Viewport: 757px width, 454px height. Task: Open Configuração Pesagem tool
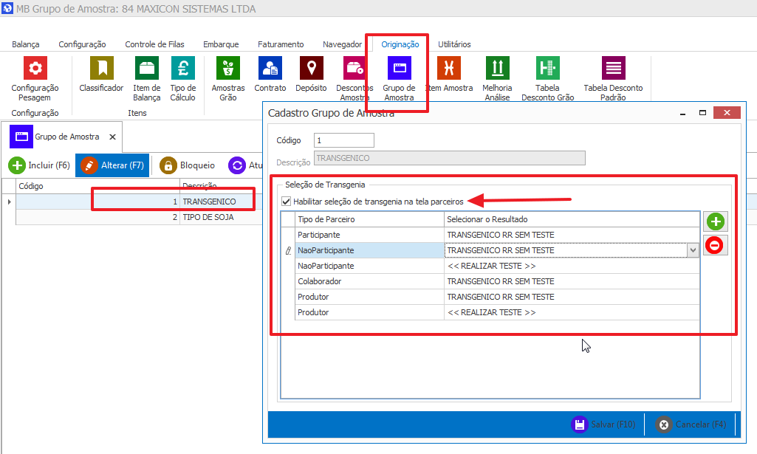pos(35,79)
